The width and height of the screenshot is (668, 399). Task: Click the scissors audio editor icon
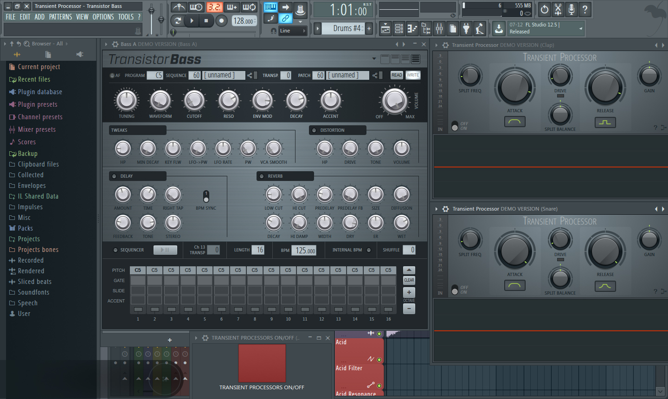tap(558, 9)
